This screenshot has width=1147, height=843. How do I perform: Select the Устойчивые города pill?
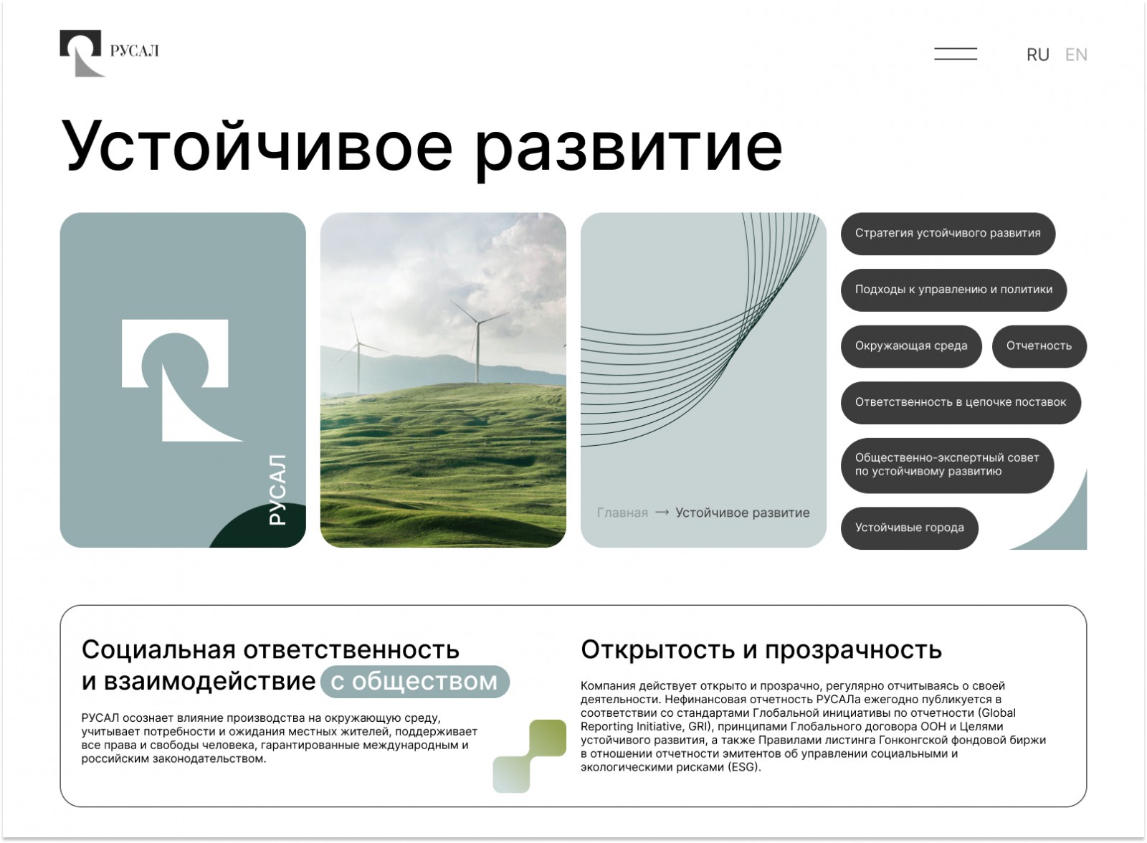[909, 528]
